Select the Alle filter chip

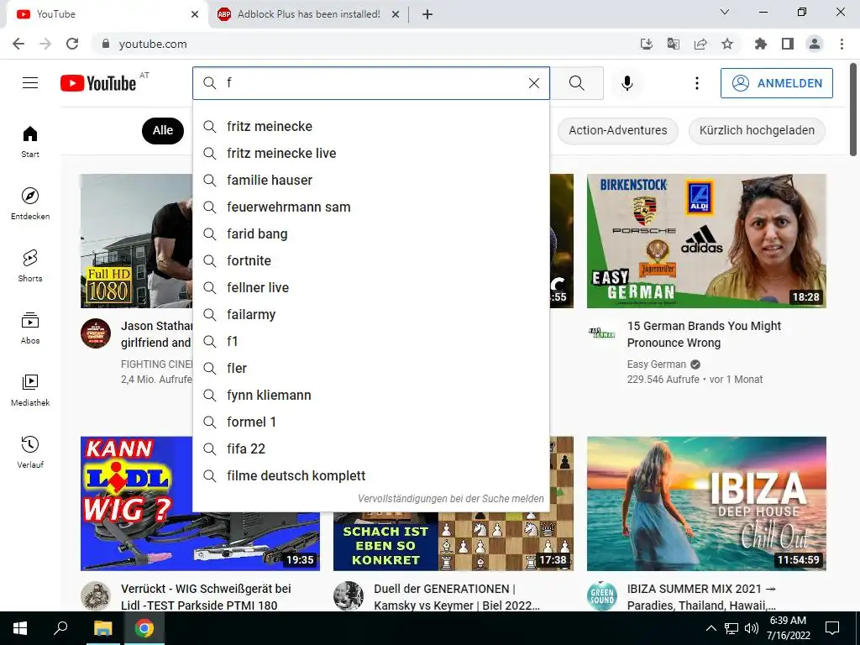163,130
